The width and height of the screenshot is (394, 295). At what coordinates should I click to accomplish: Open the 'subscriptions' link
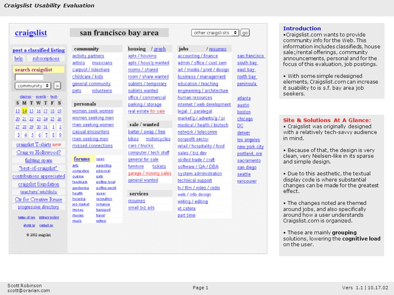[46, 59]
